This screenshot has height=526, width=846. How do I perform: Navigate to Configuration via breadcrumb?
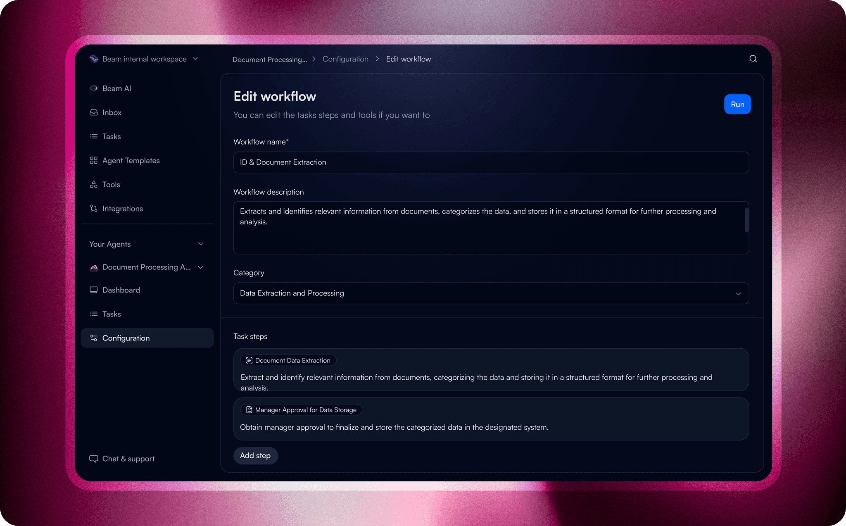345,59
